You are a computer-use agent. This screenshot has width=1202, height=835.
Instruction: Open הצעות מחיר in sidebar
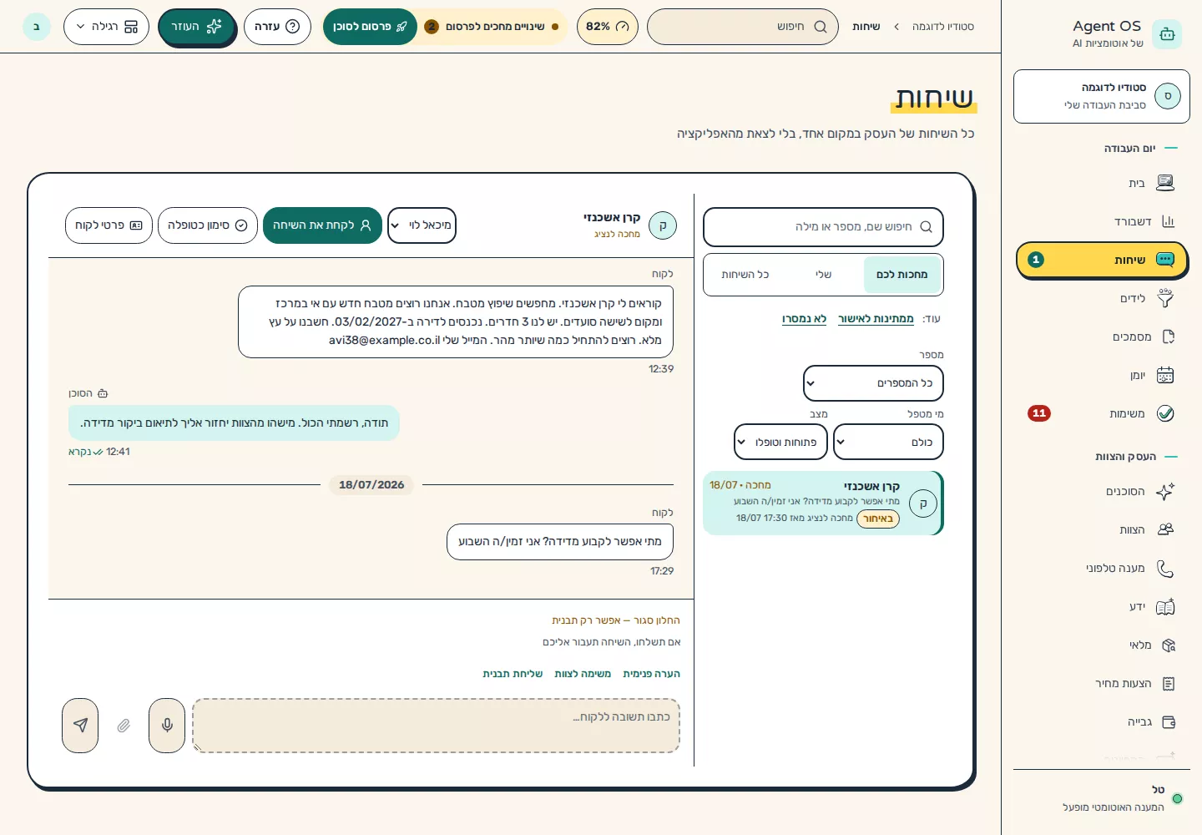tap(1102, 683)
